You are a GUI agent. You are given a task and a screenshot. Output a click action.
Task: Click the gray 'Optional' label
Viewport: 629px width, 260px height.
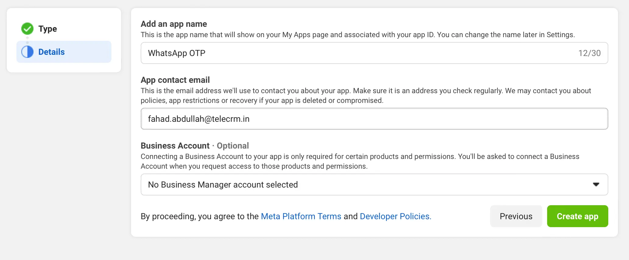click(x=233, y=146)
